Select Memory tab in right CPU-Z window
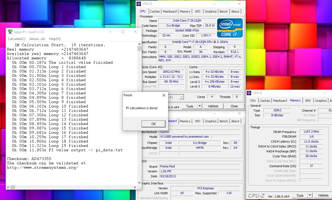 click(x=295, y=100)
